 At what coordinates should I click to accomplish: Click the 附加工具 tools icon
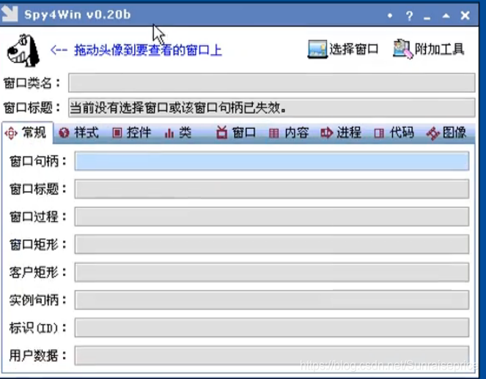(403, 49)
